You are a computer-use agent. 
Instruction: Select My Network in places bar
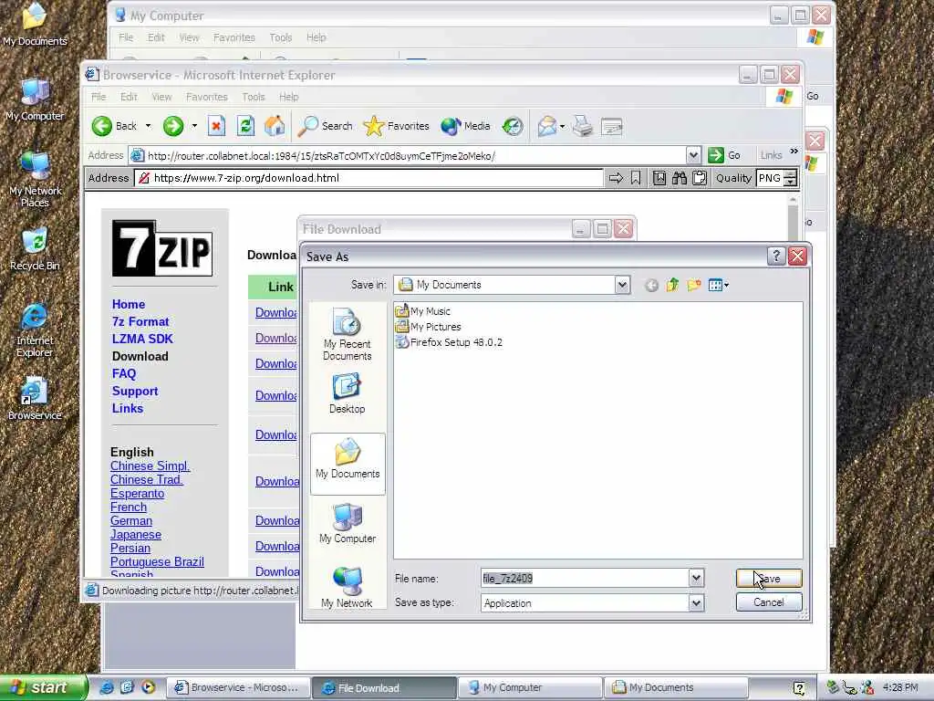tap(348, 587)
